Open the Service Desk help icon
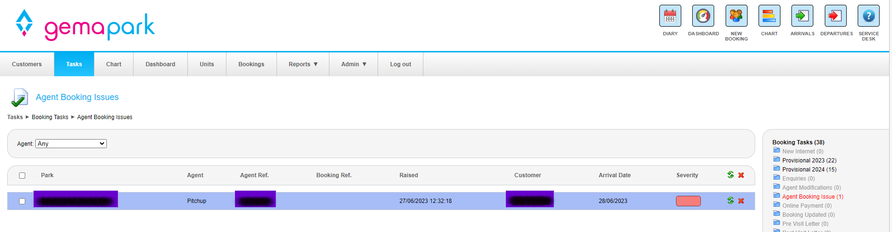The height and width of the screenshot is (232, 892). (x=868, y=16)
